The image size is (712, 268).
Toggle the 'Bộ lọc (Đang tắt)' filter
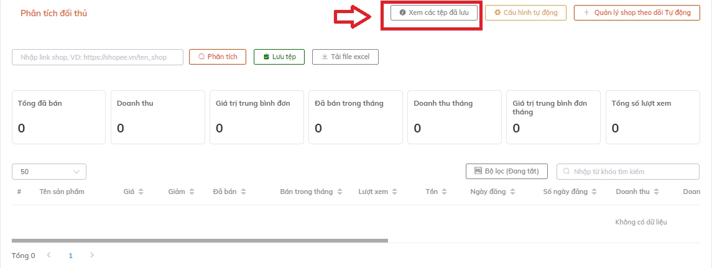506,171
